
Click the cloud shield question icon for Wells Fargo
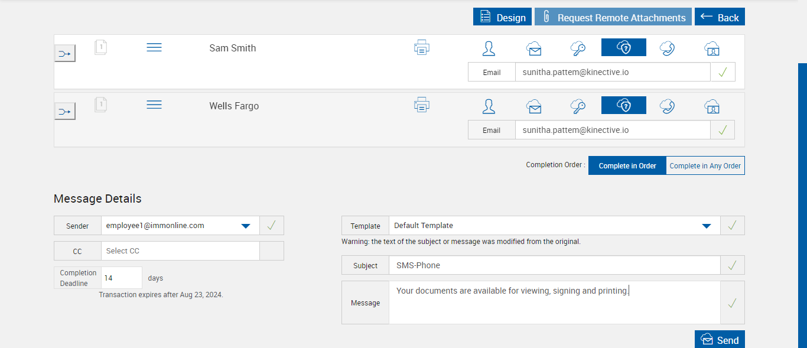[x=624, y=106]
